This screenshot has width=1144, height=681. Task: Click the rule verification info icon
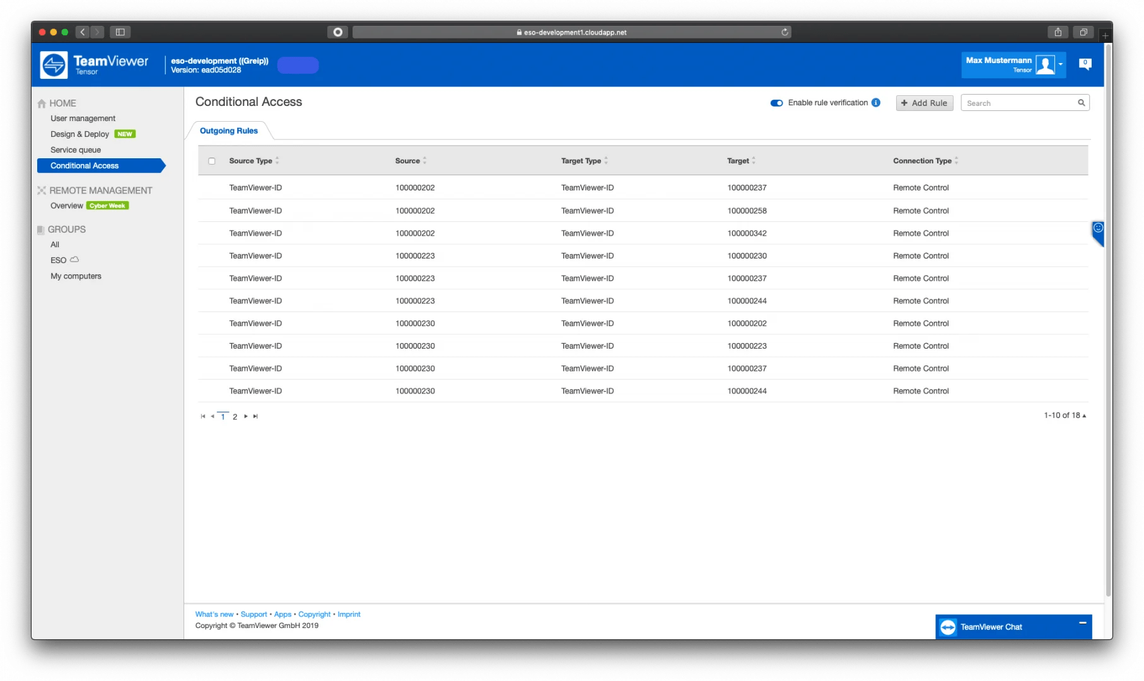coord(877,102)
